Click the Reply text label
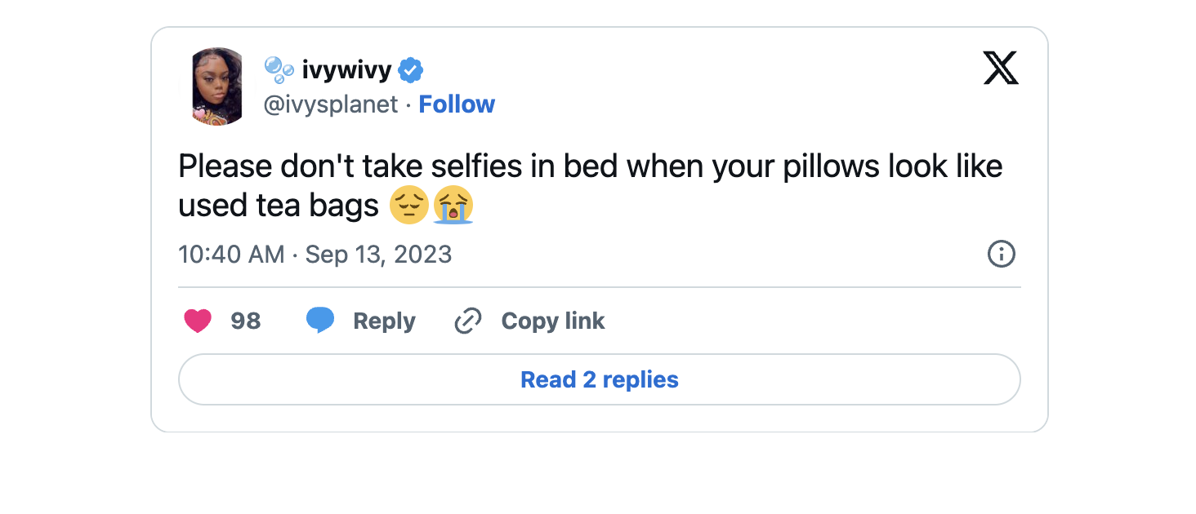The height and width of the screenshot is (514, 1196). [x=384, y=321]
